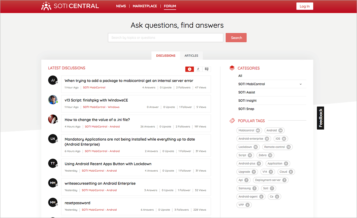Filter by the Lockdown tag
Viewport: 357px width, 218px height.
[x=248, y=147]
